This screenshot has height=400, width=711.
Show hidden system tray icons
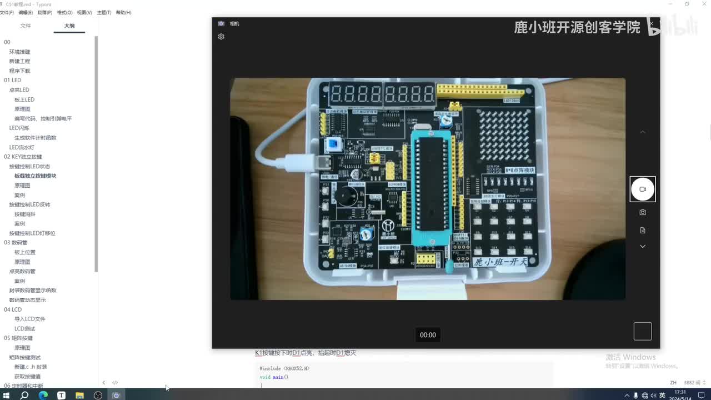[x=627, y=395]
